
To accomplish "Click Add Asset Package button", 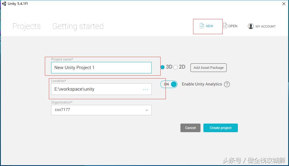I will tap(208, 68).
